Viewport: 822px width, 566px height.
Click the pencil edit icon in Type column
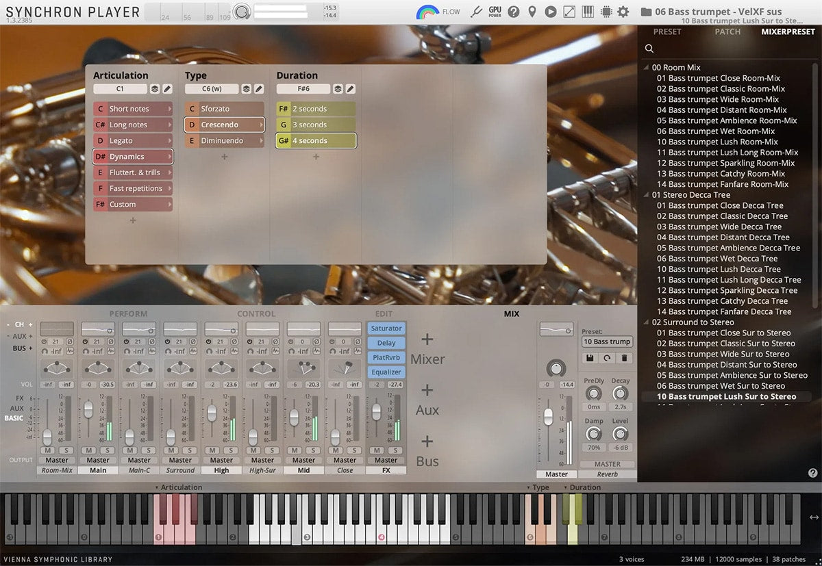point(259,89)
